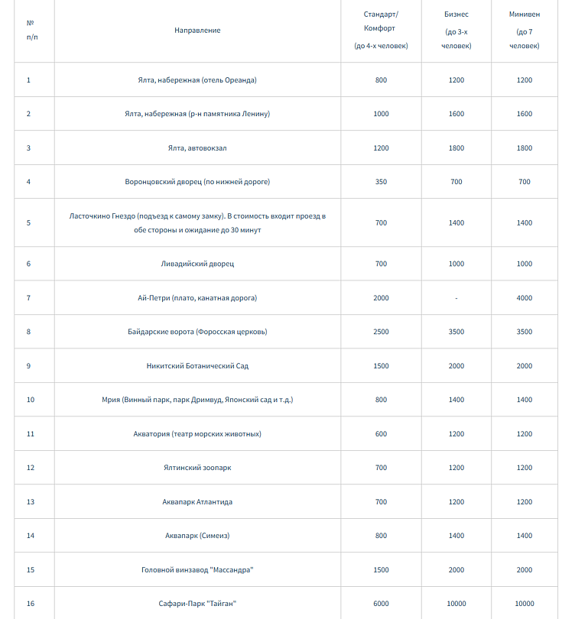Click Minivan price 4000 for Ай-Петри
The image size is (562, 619).
[x=524, y=298]
